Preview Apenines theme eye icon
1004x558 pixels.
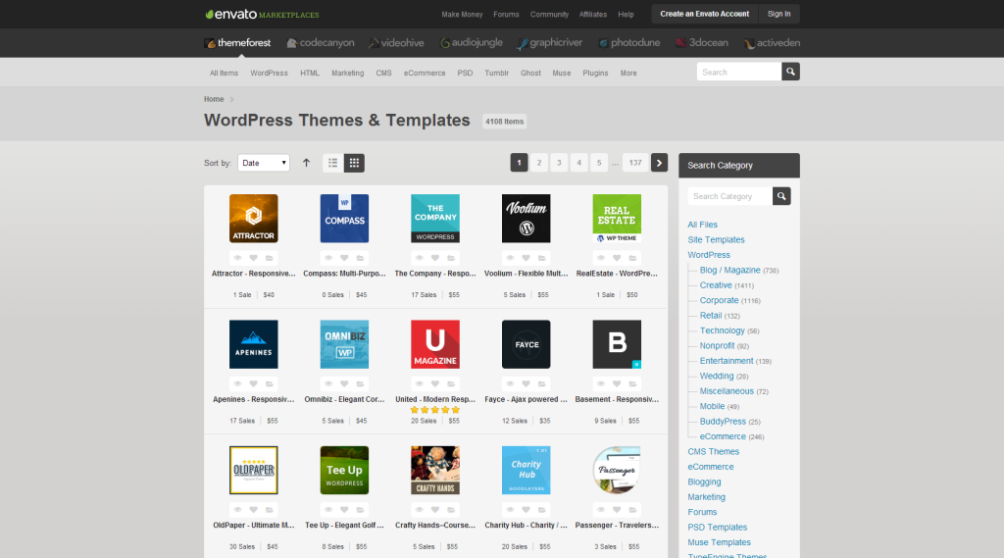[237, 383]
